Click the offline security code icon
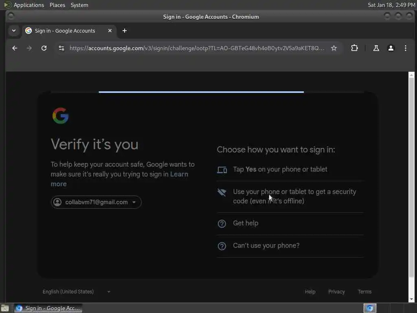417x313 pixels. (x=222, y=192)
